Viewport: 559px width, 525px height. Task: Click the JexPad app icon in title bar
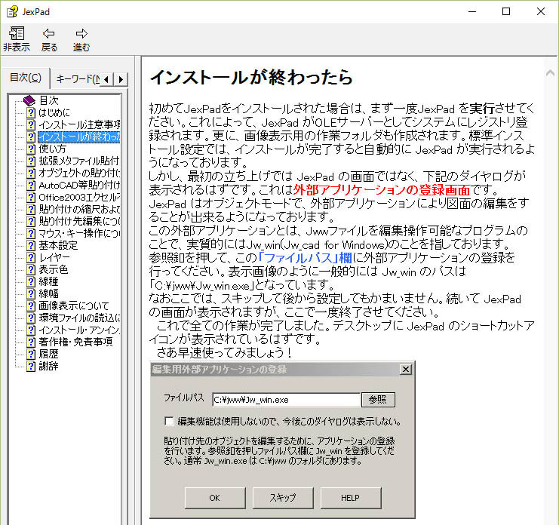coord(13,12)
